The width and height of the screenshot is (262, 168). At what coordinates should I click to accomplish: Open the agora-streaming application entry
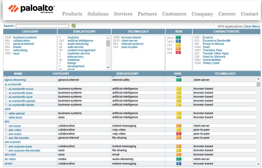(15, 80)
